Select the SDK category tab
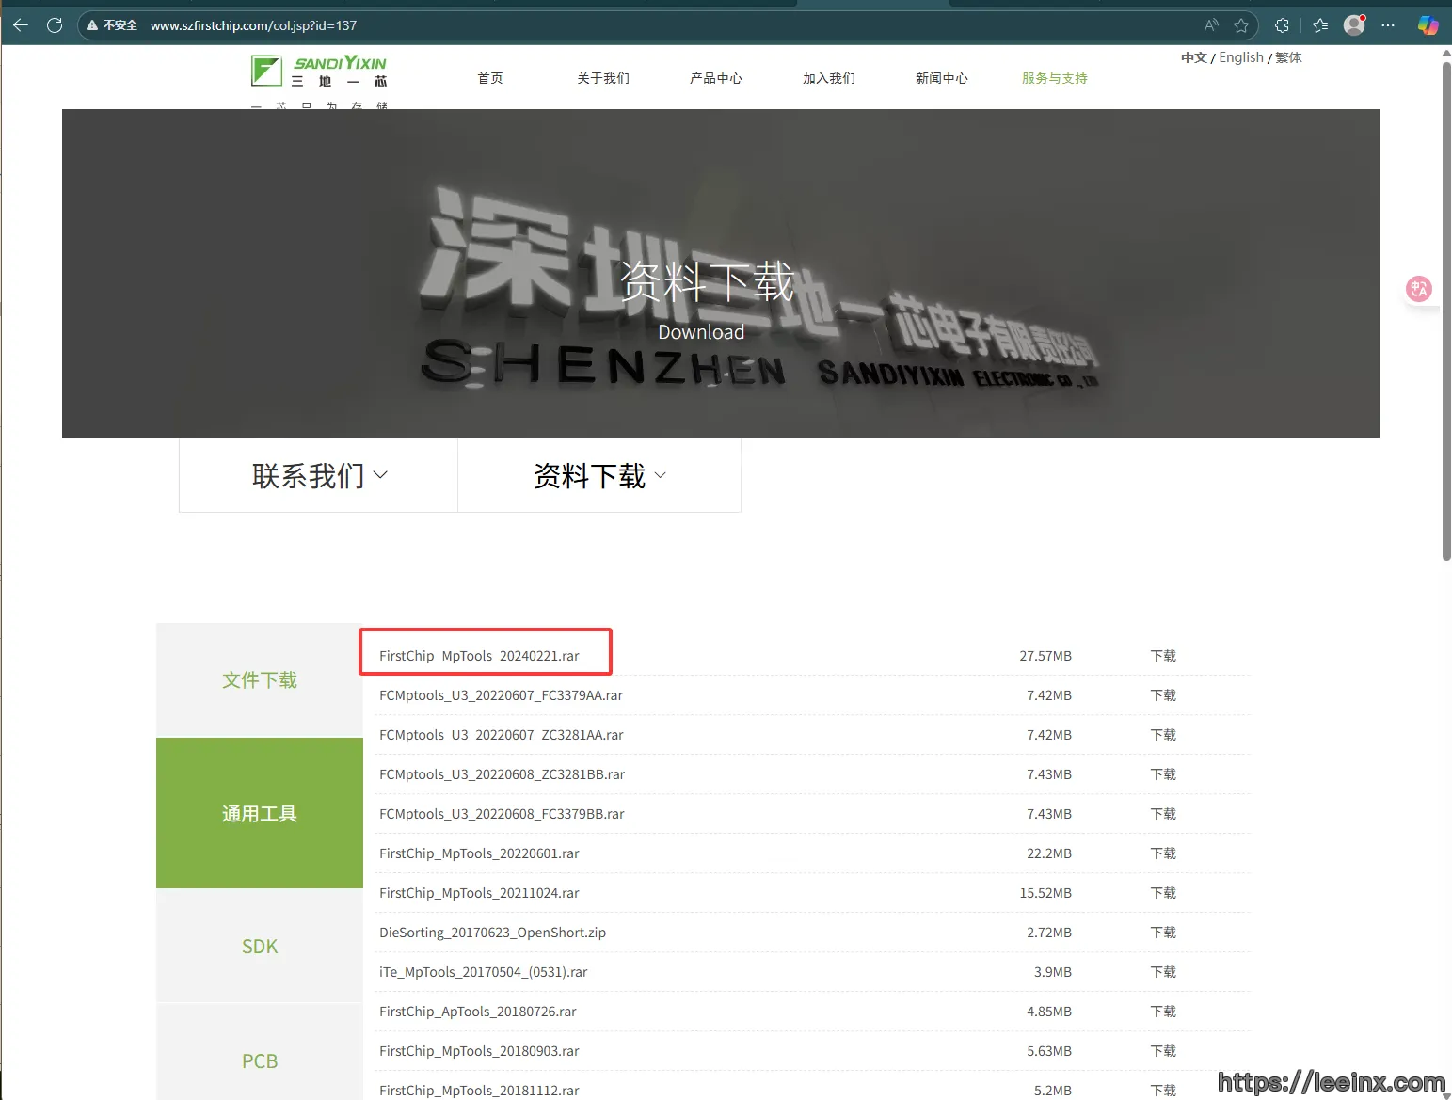This screenshot has width=1452, height=1100. pyautogui.click(x=260, y=947)
